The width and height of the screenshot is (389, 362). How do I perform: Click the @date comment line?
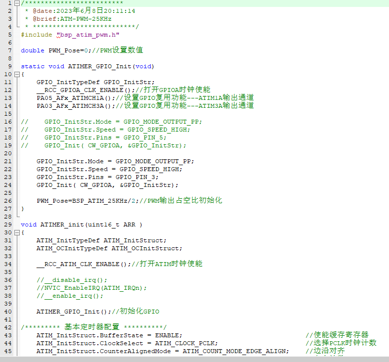coord(80,11)
